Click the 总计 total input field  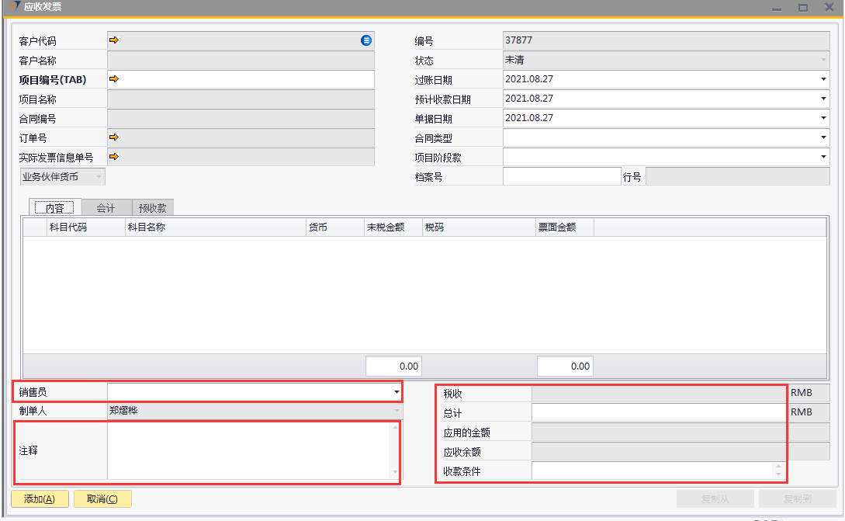pos(658,412)
